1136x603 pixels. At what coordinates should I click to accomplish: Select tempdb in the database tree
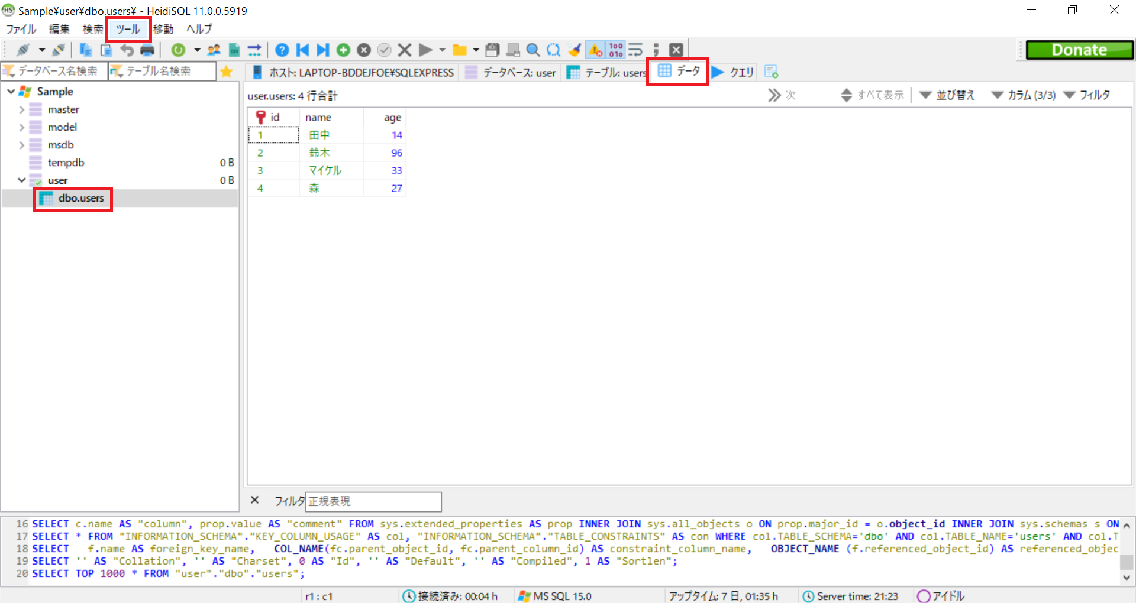click(x=66, y=163)
